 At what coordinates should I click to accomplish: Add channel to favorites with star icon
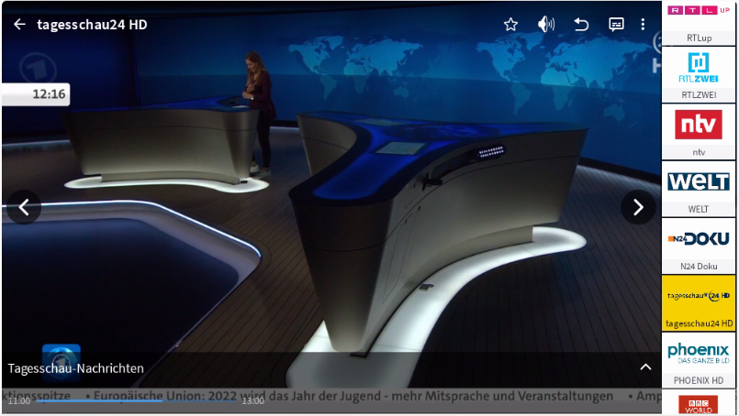coord(510,24)
